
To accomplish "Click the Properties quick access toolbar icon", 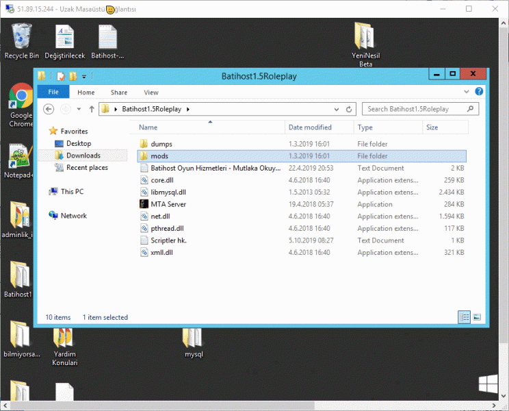I will click(61, 76).
